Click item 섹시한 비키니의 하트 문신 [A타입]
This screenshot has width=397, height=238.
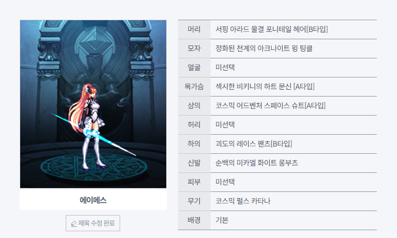point(265,86)
